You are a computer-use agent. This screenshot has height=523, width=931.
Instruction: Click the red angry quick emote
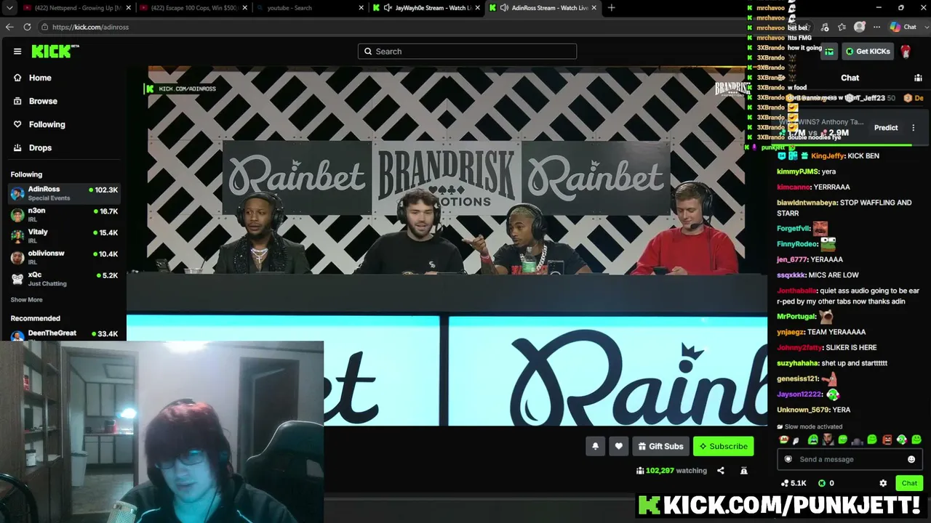coord(887,439)
